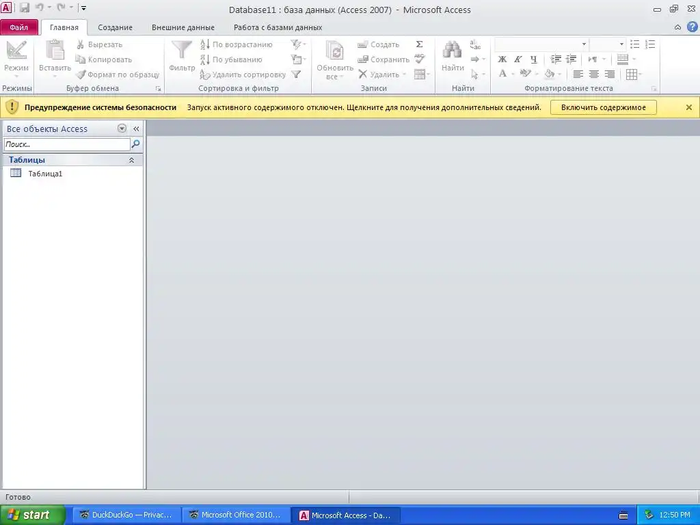Align text right
700x525 pixels.
(609, 74)
